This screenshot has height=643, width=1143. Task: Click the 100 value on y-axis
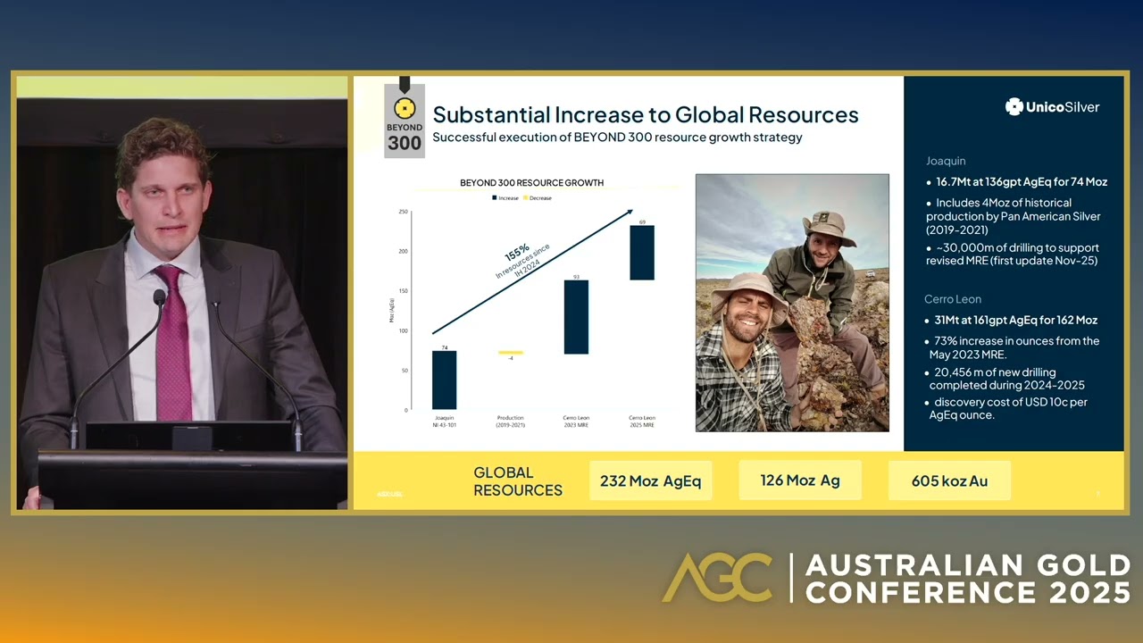(403, 330)
